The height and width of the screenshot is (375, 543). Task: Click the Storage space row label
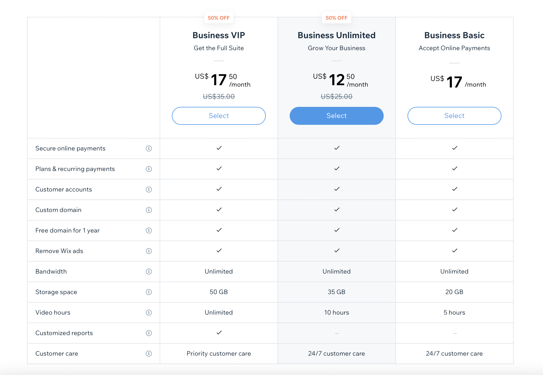[56, 292]
